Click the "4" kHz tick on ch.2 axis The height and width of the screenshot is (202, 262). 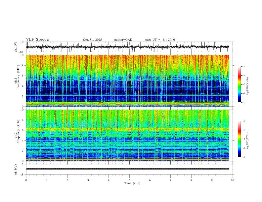tap(23, 141)
